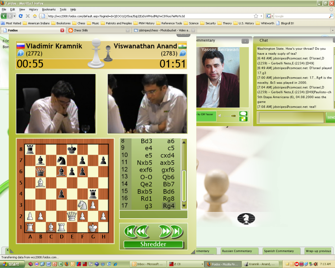335x268 pixels.
Task: Go to the Firefox Home page
Action: [x=35, y=16]
